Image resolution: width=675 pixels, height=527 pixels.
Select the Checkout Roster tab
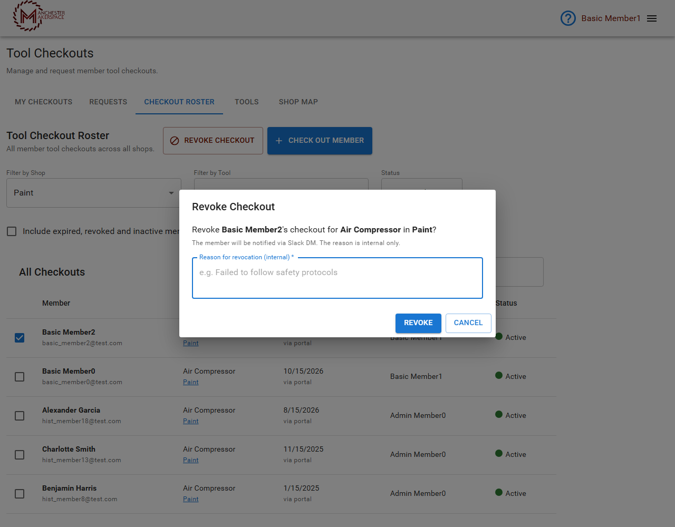pyautogui.click(x=179, y=102)
